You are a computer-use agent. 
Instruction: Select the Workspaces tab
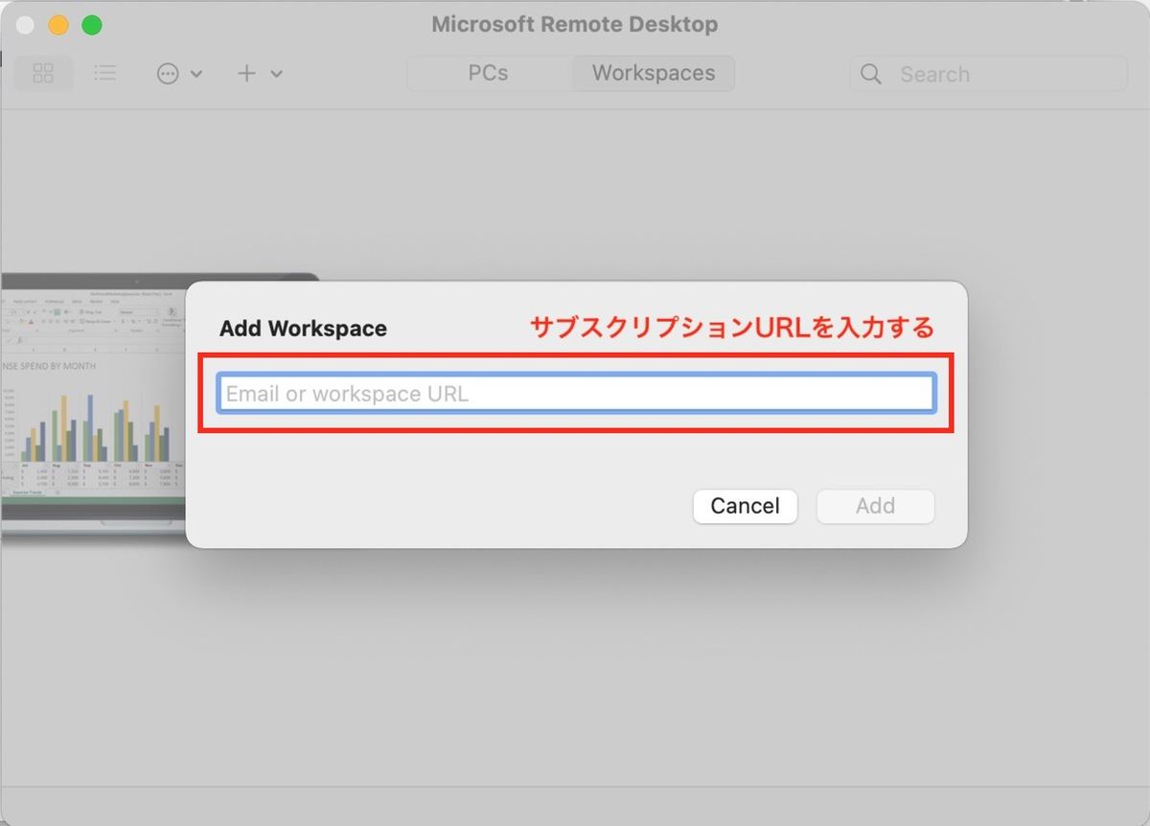[654, 74]
